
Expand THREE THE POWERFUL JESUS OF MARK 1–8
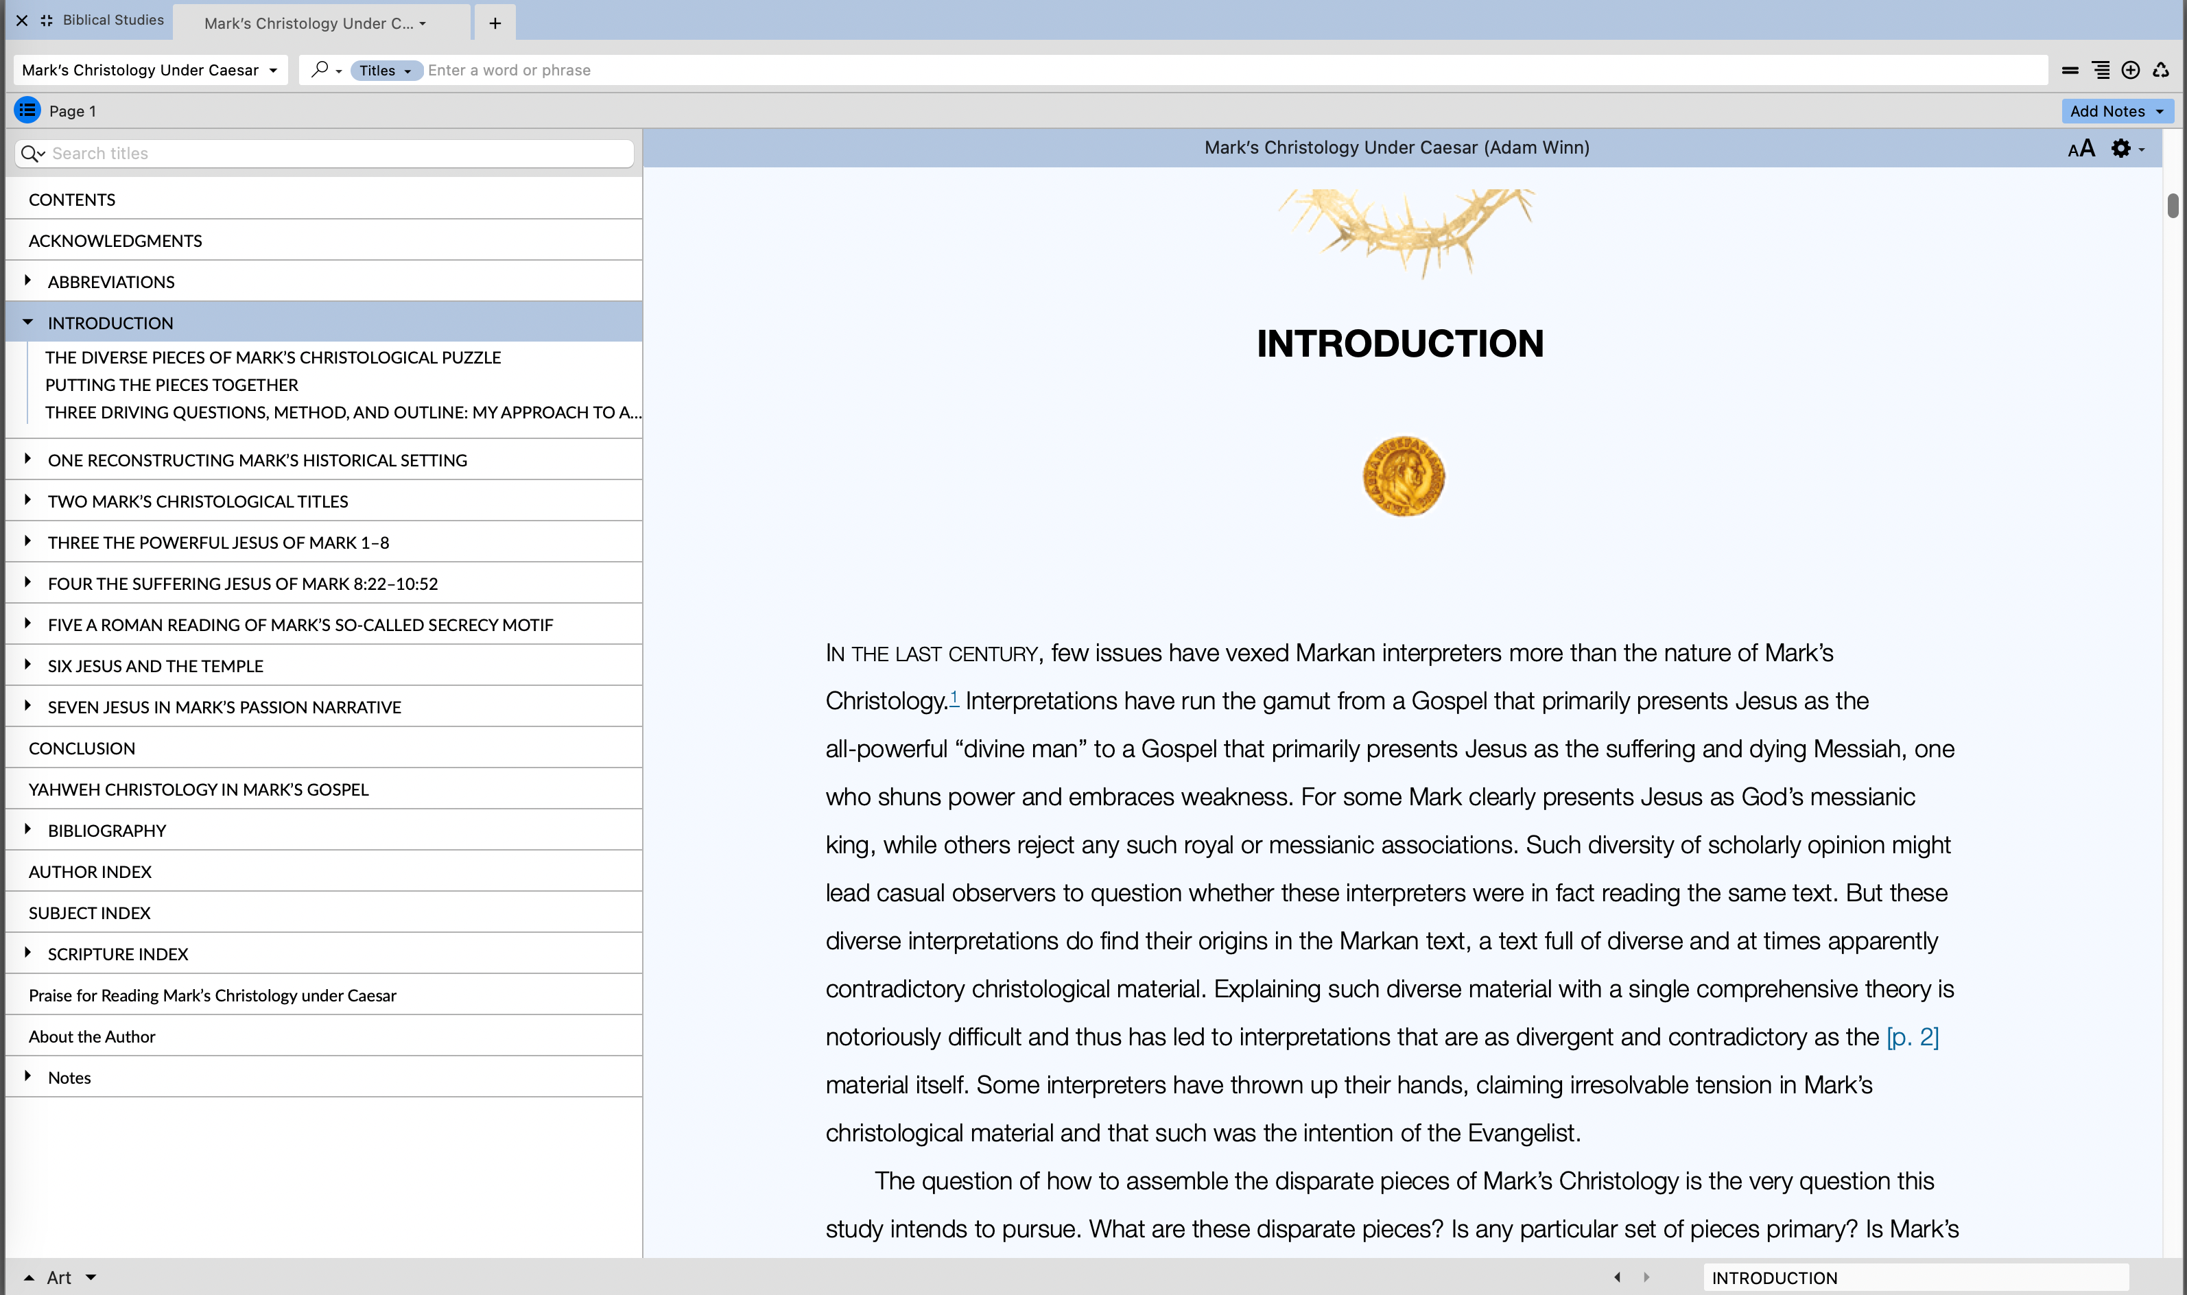pyautogui.click(x=28, y=541)
